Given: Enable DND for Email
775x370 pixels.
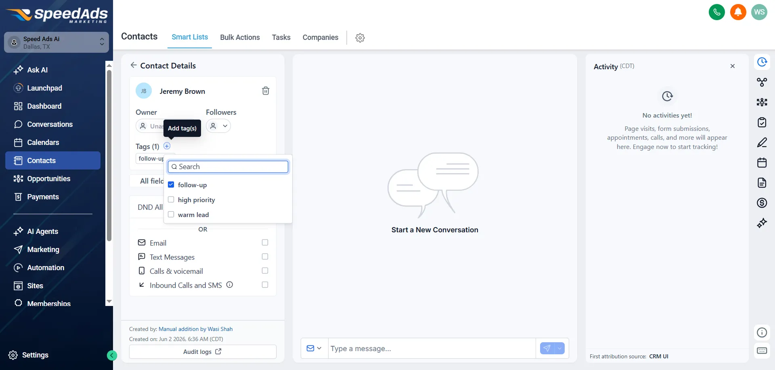Looking at the screenshot, I should tap(265, 242).
